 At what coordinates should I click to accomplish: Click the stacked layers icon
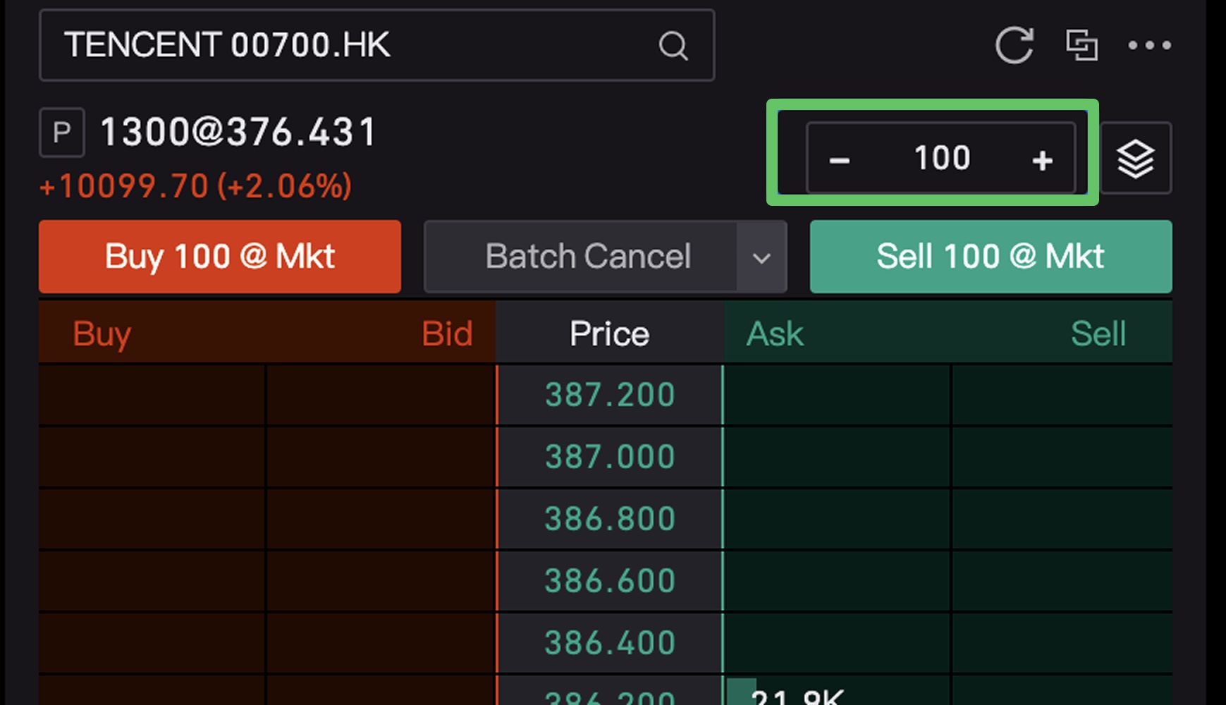(x=1135, y=158)
